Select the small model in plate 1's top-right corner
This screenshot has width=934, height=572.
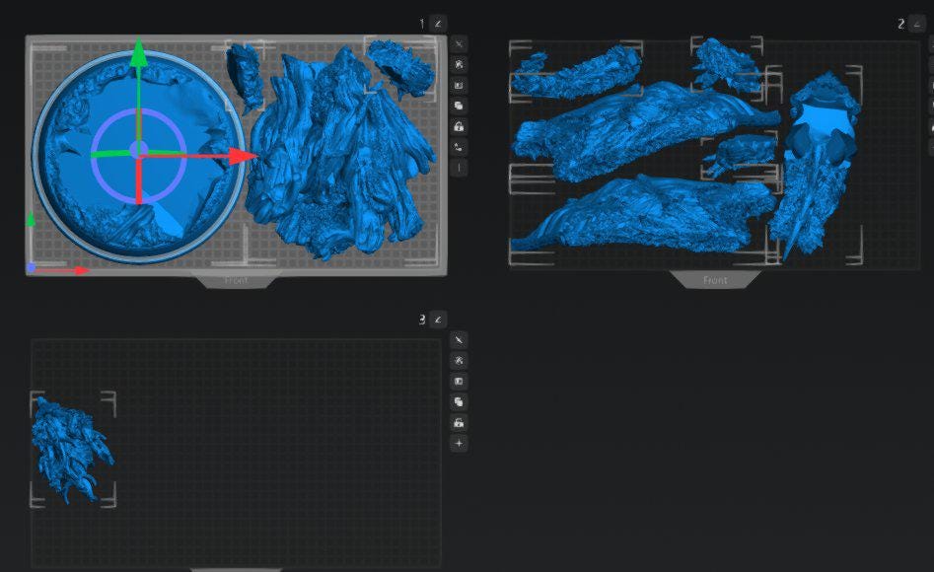pyautogui.click(x=399, y=67)
